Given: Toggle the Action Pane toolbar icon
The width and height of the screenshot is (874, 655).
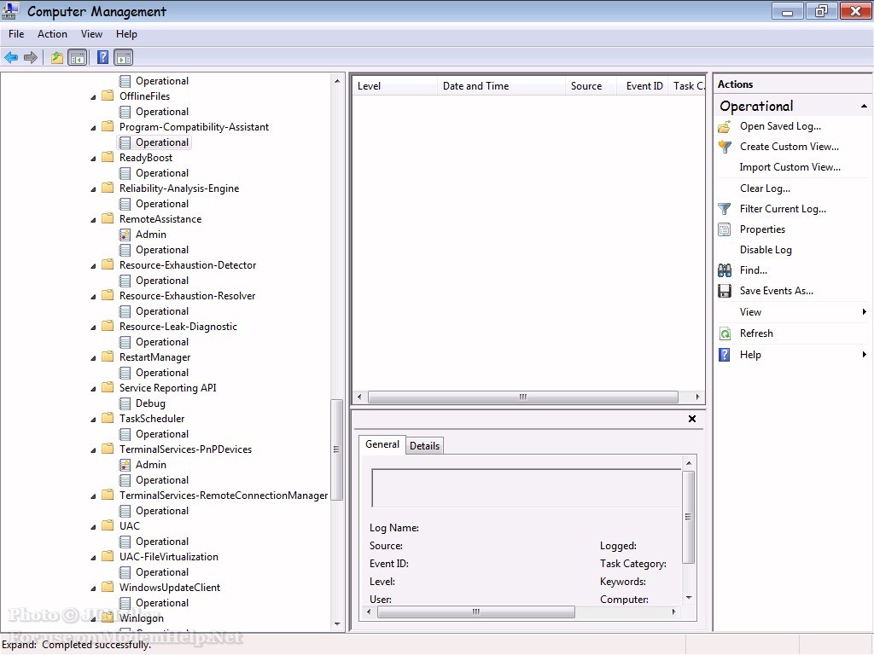Looking at the screenshot, I should point(123,57).
